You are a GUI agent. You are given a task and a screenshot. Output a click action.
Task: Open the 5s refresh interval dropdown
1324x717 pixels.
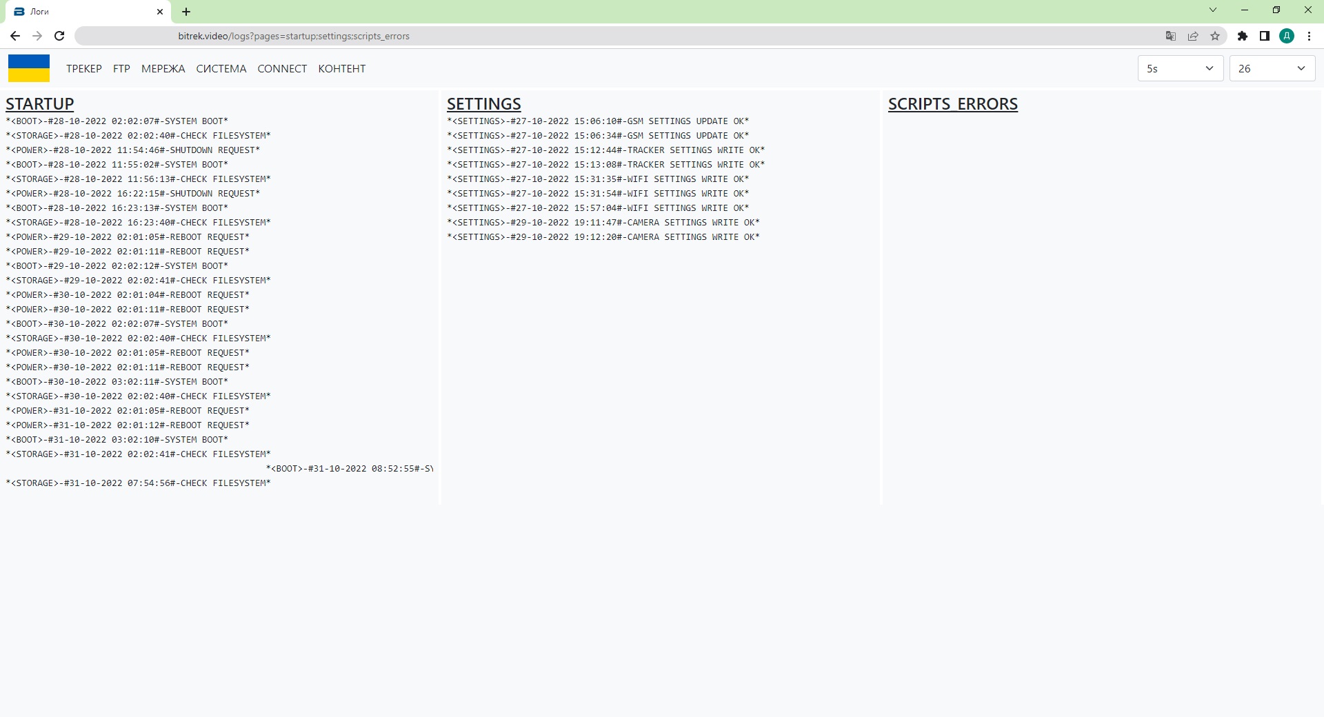pos(1180,68)
